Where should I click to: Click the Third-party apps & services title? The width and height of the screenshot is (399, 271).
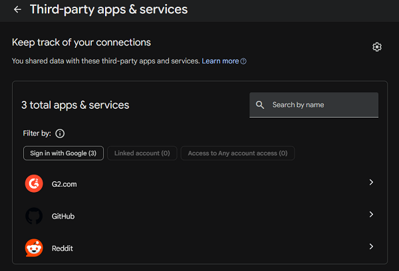108,10
